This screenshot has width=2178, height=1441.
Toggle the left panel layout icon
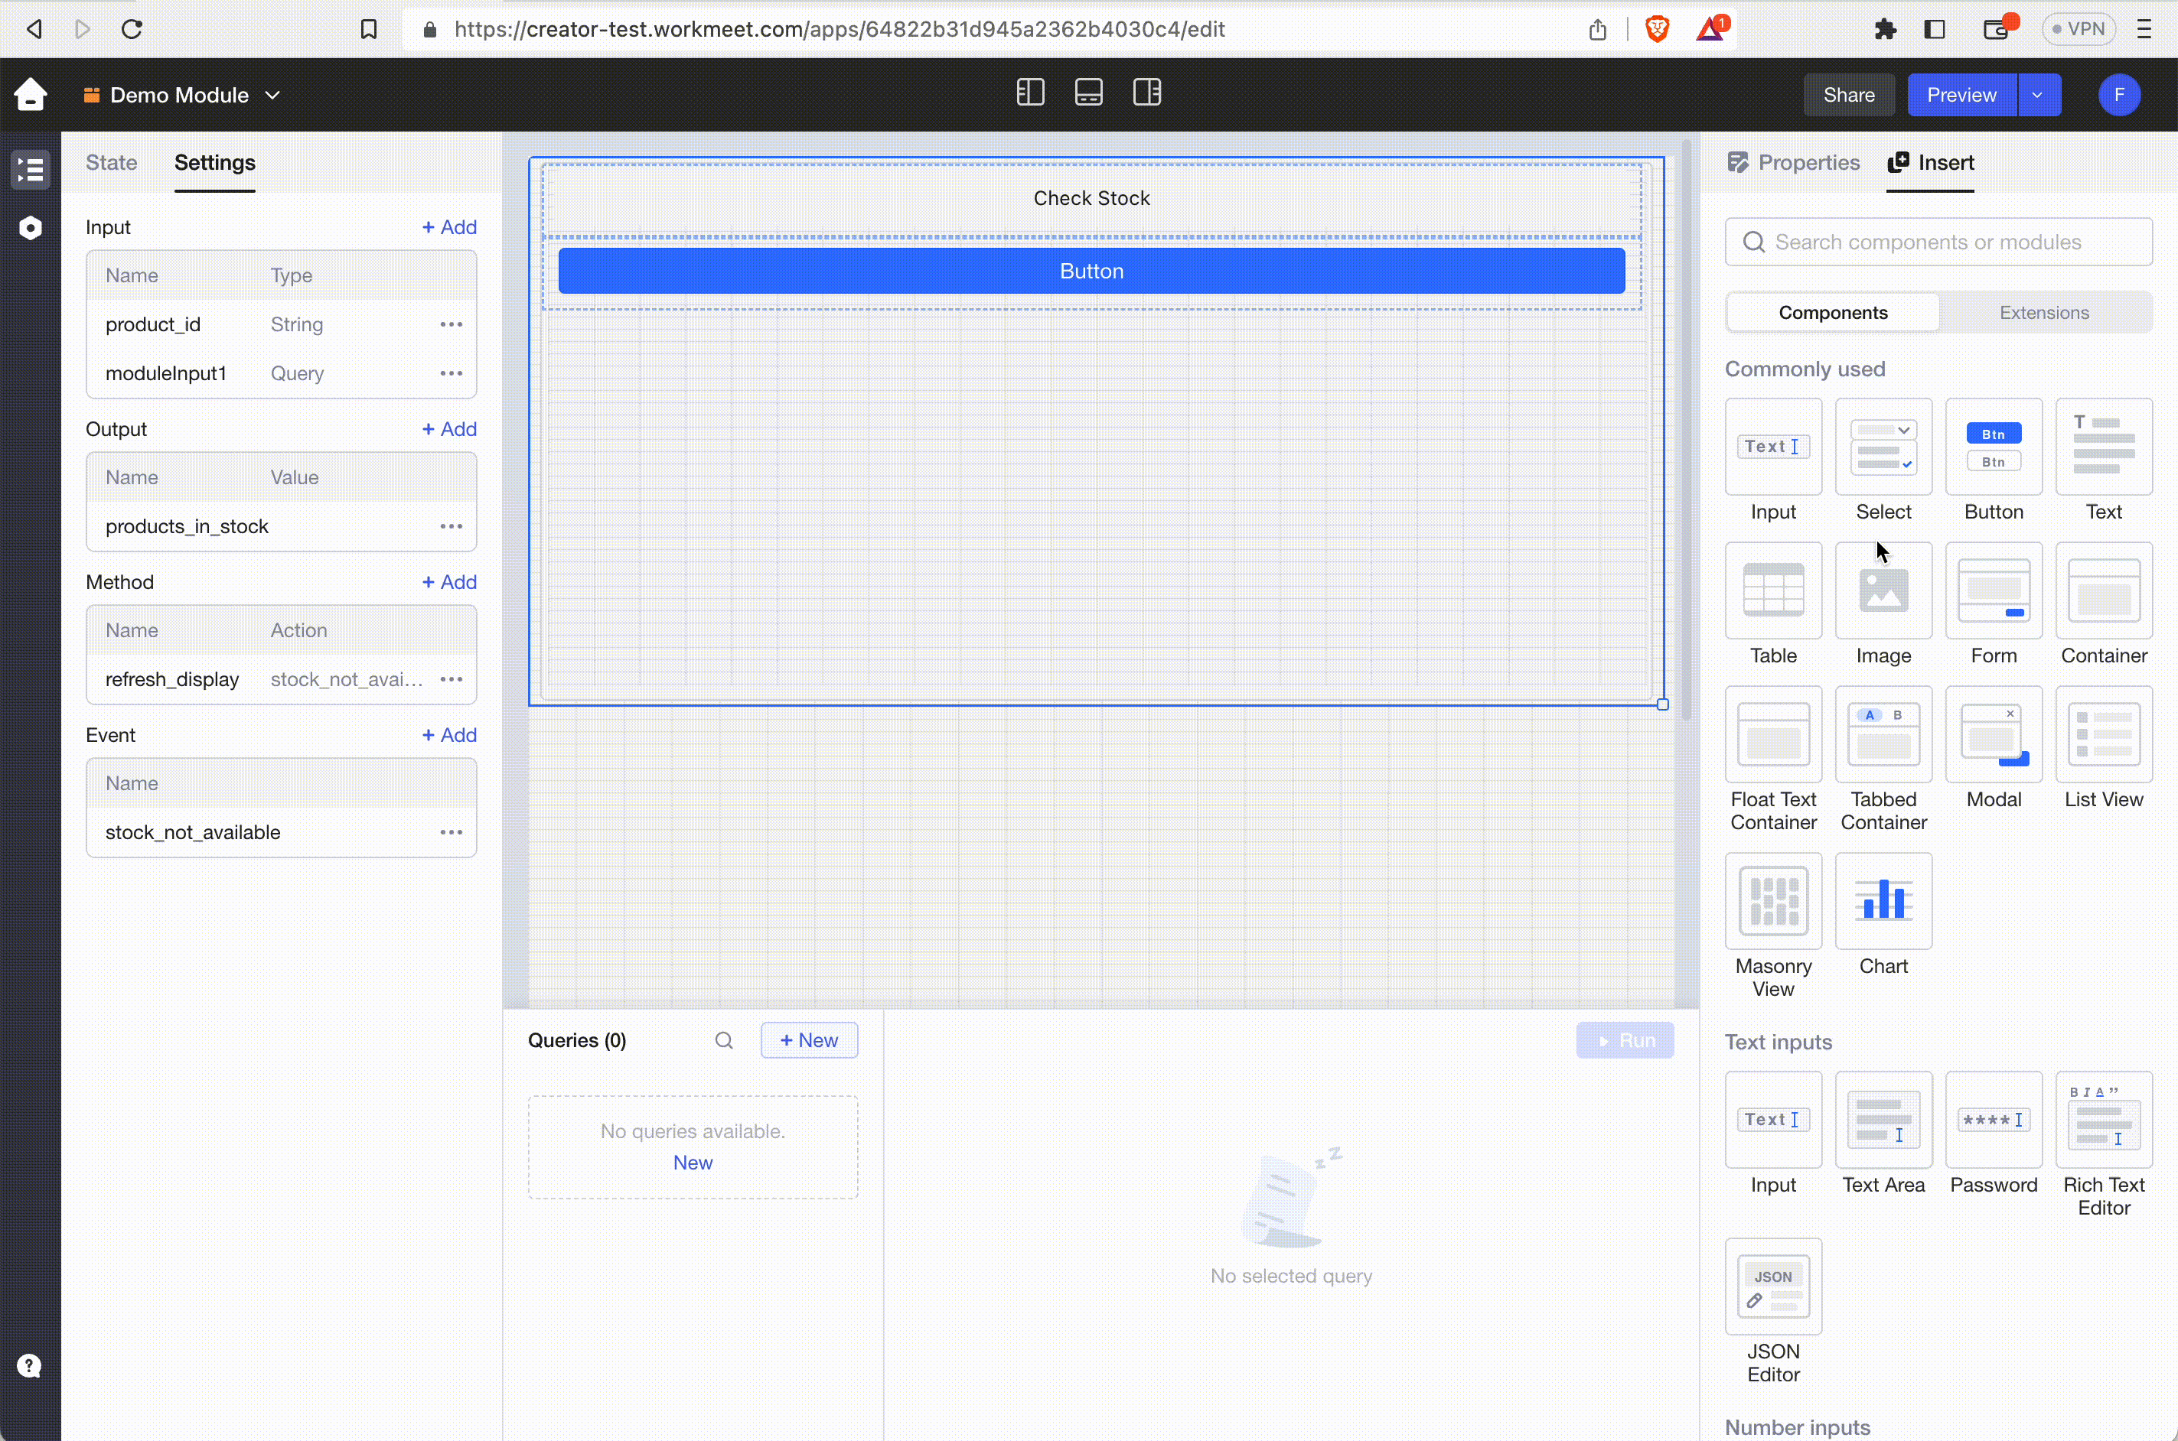pyautogui.click(x=1030, y=93)
